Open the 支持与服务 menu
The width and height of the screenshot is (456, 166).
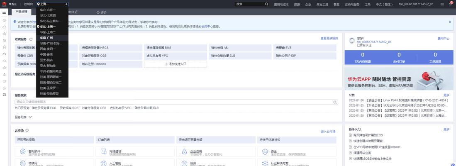tap(352, 5)
